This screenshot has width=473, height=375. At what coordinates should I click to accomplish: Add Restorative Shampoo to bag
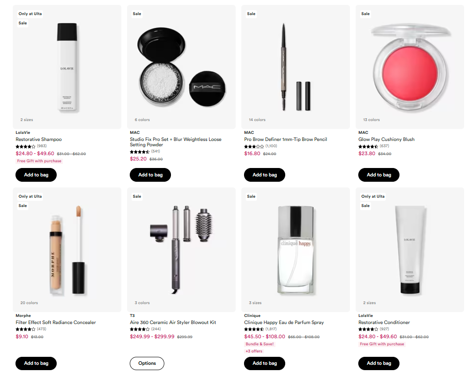(x=36, y=175)
